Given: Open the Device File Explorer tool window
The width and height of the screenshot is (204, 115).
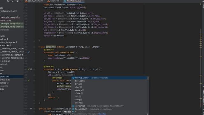Looking at the screenshot, I should 203,96.
